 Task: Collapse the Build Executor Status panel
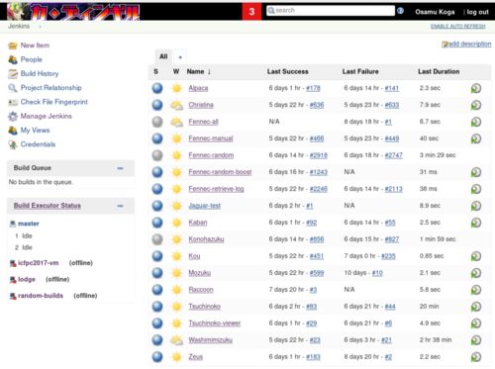coord(120,206)
